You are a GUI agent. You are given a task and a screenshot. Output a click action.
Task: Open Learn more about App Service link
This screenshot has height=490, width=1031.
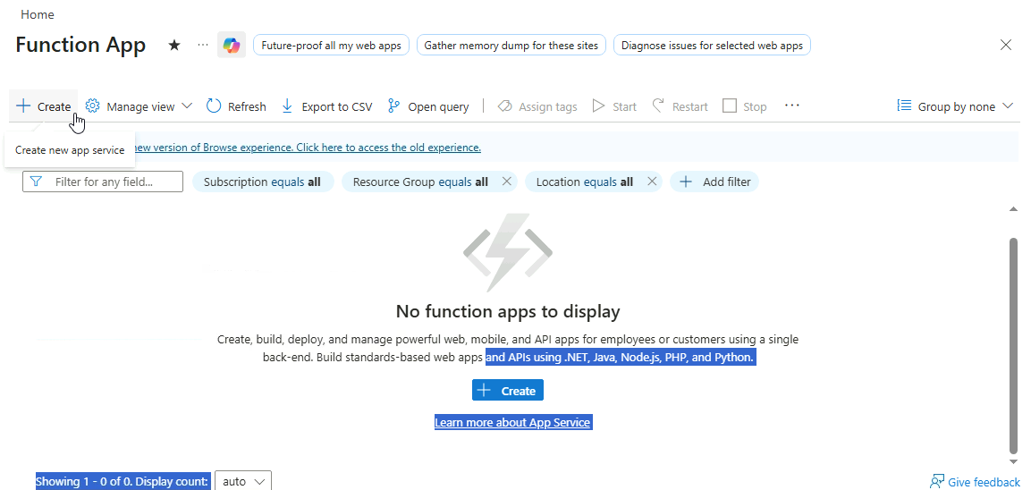[512, 422]
